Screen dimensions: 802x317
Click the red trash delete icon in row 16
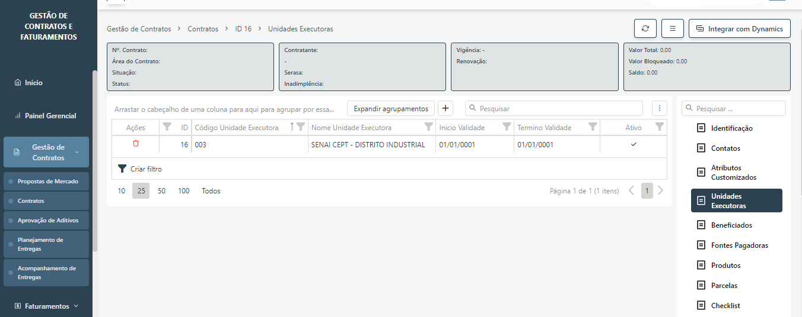pos(136,144)
